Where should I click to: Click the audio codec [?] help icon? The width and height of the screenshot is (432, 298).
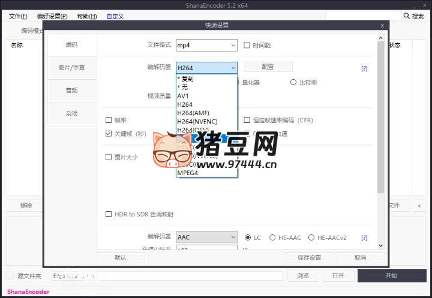[364, 238]
